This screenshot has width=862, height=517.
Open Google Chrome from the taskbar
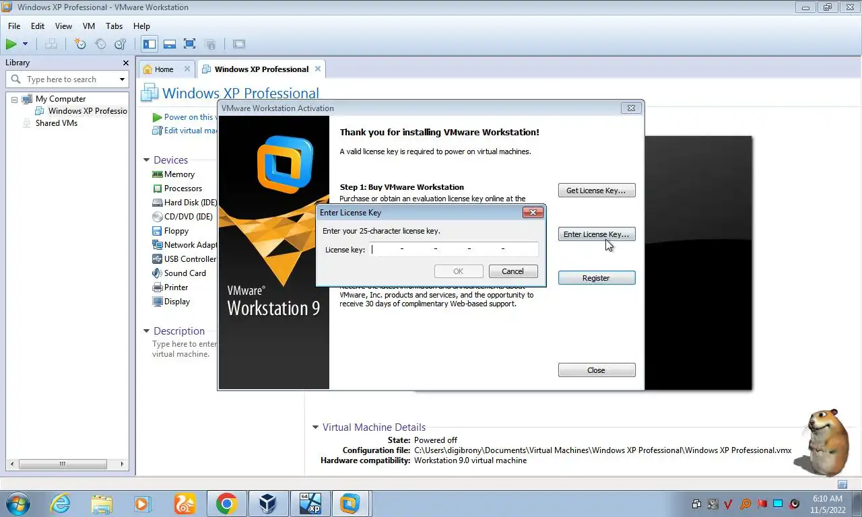tap(226, 504)
